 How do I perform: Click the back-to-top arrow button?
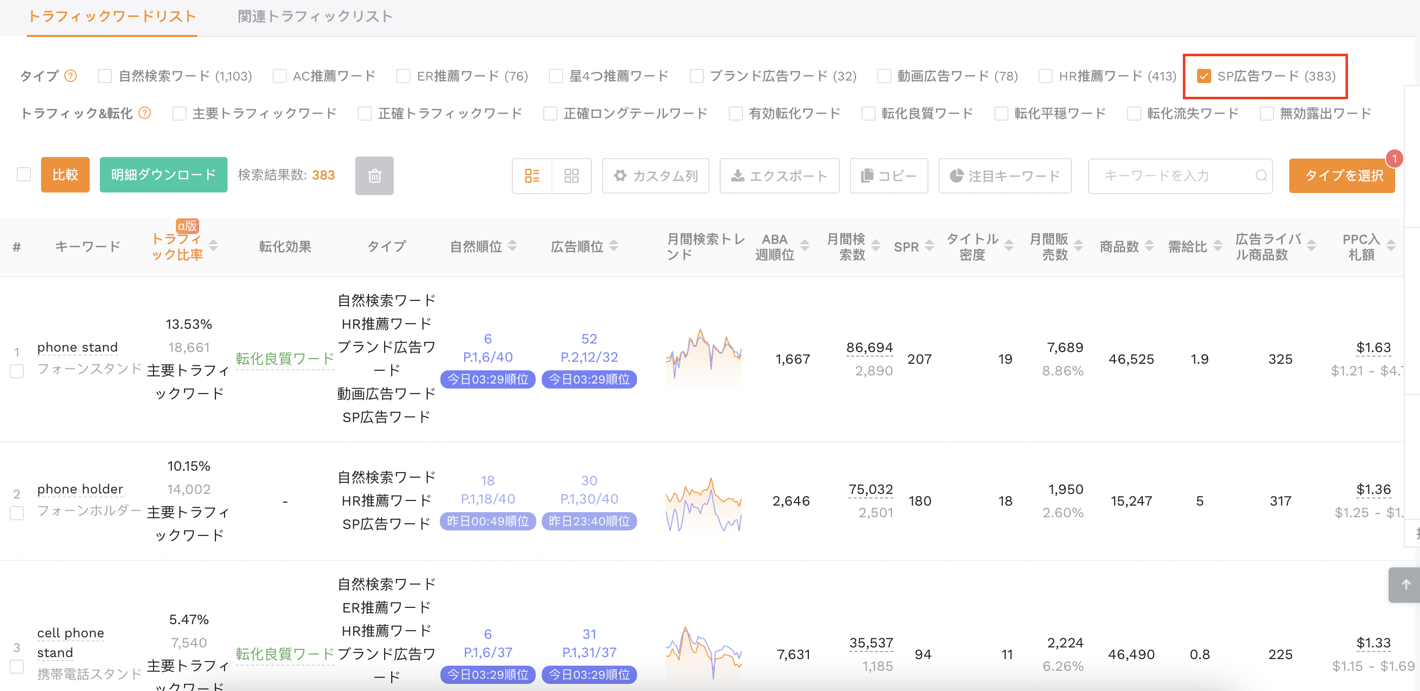tap(1405, 585)
